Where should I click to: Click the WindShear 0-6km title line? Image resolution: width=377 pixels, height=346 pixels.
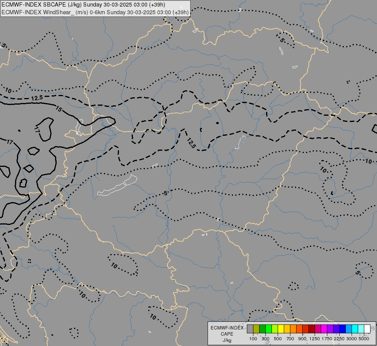click(x=95, y=12)
